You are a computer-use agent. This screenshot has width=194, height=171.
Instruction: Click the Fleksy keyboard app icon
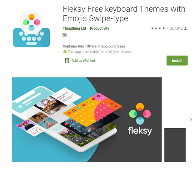pyautogui.click(x=32, y=29)
